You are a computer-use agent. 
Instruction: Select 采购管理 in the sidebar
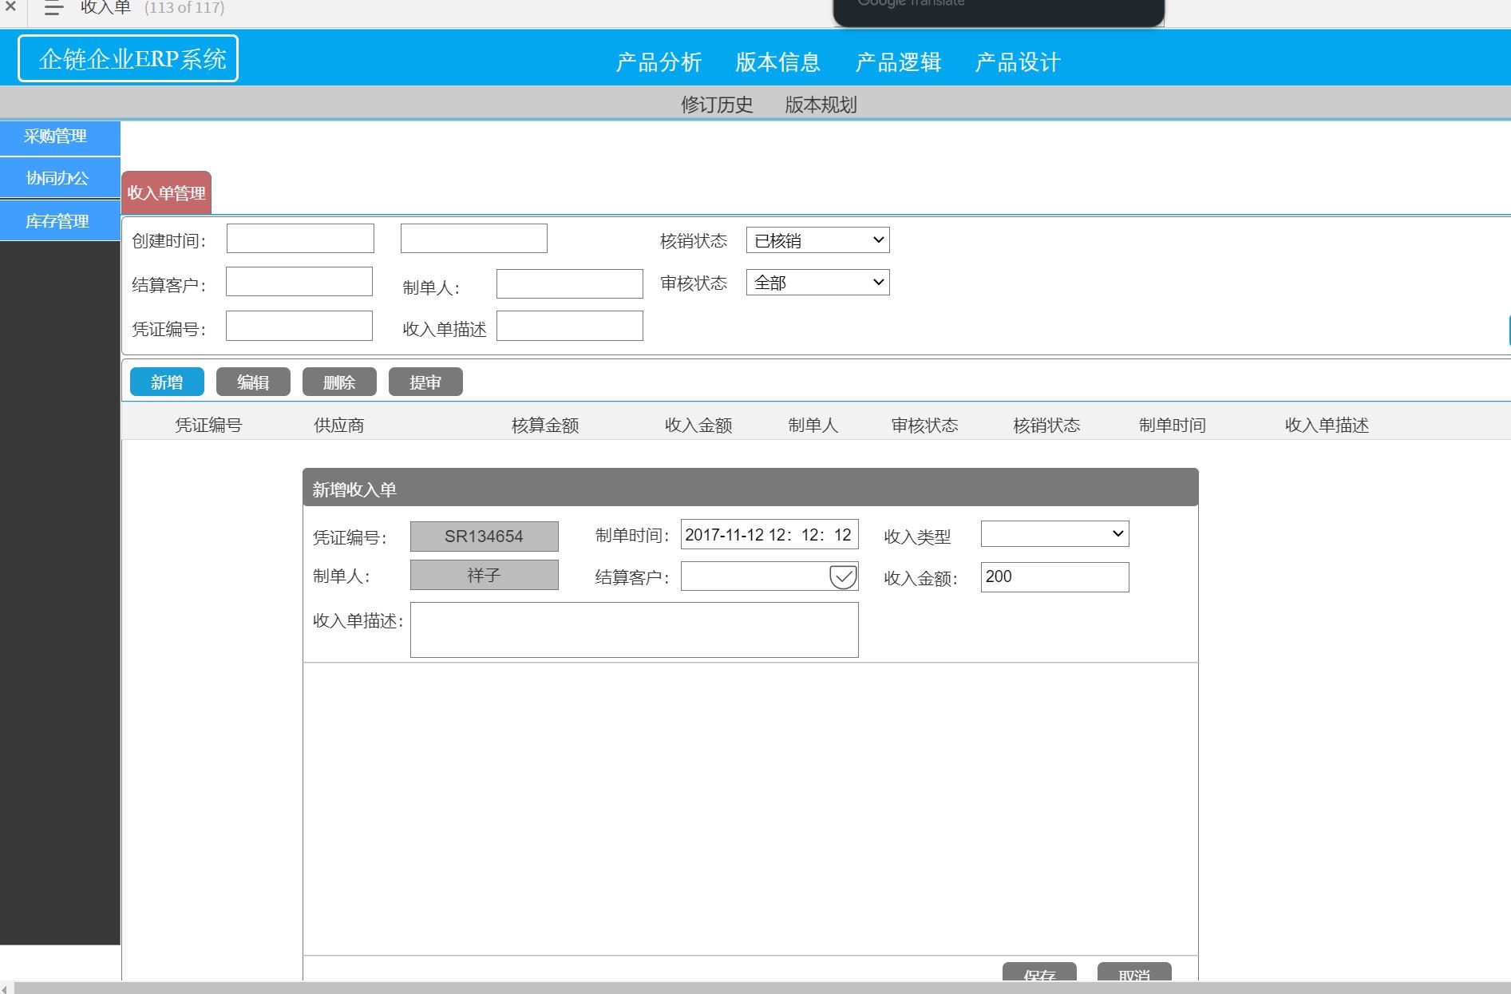[60, 137]
